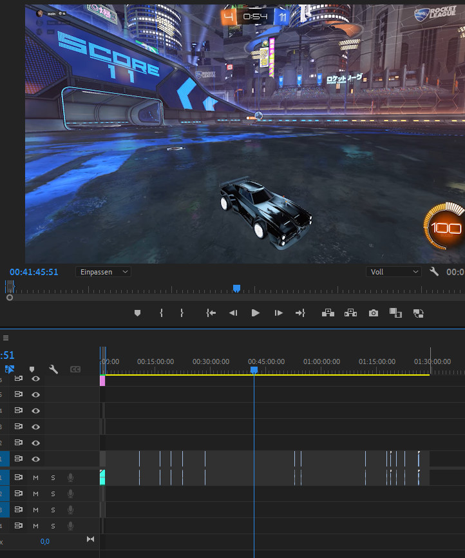This screenshot has height=558, width=465.
Task: Open the Einpassen zoom level dropdown
Action: click(103, 272)
